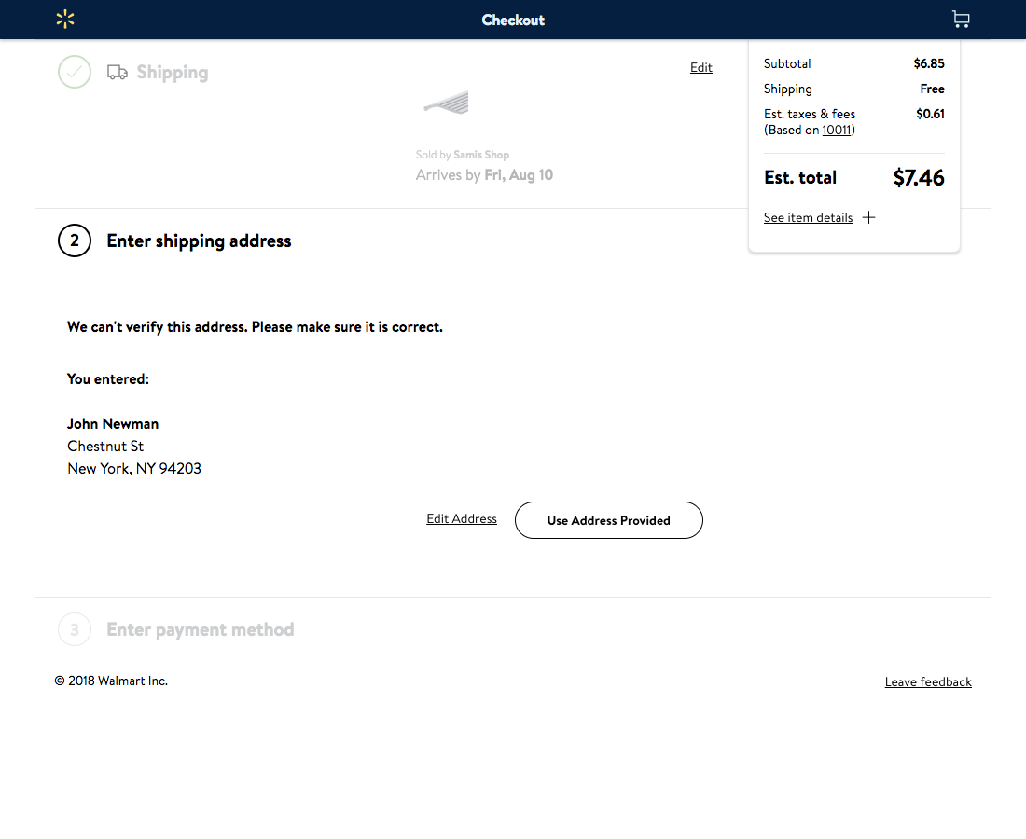Viewport: 1026px width, 839px height.
Task: Click the step 2 numbered circle
Action: 75,241
